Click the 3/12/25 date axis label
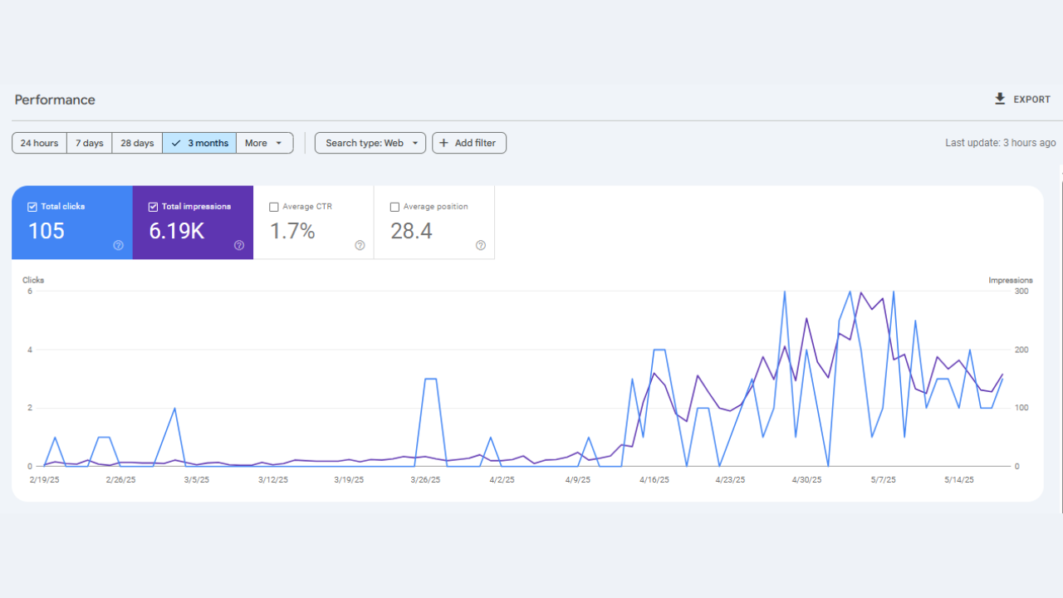This screenshot has height=598, width=1063. click(273, 480)
